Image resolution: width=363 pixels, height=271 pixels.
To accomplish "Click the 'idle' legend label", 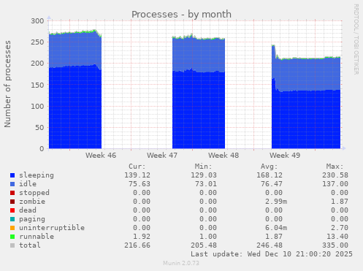I will point(28,184).
